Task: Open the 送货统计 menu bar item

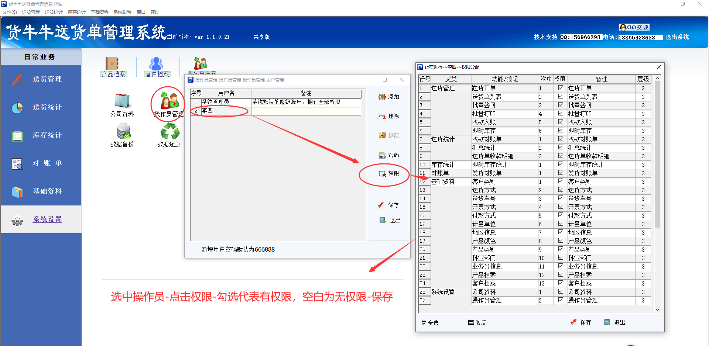Action: pyautogui.click(x=54, y=12)
